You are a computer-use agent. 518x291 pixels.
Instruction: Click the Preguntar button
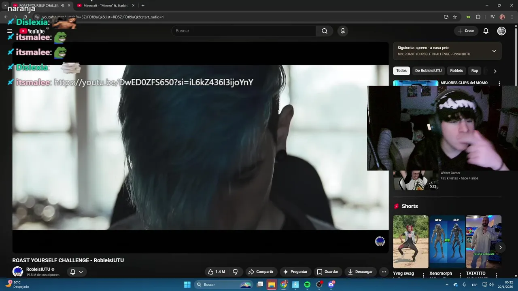(x=295, y=272)
